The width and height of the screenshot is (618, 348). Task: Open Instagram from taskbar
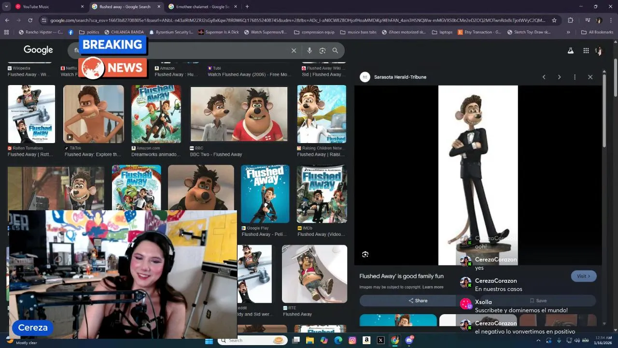point(352,340)
